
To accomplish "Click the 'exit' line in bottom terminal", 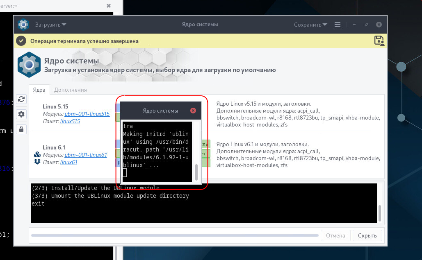I will point(38,203).
